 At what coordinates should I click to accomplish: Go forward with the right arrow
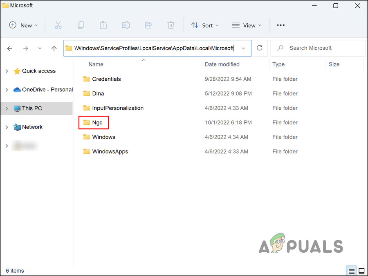coord(26,49)
